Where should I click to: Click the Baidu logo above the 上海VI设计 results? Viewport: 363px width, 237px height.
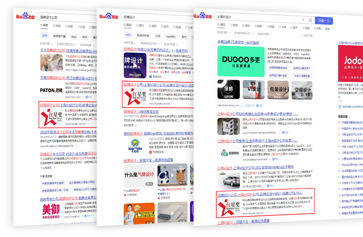[x=203, y=16]
